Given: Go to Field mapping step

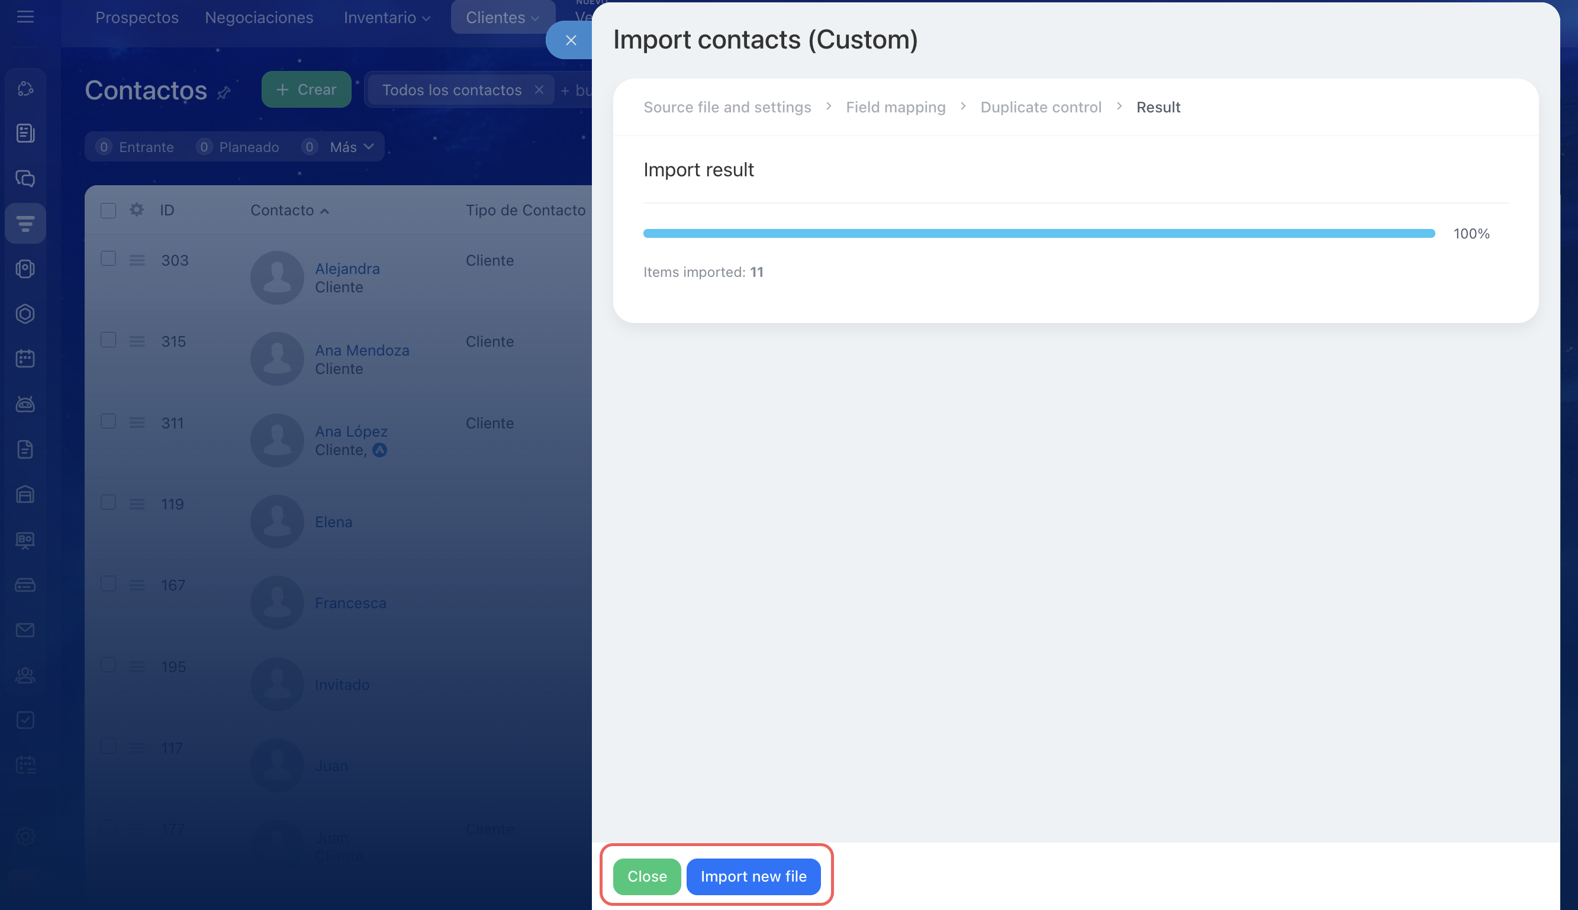Looking at the screenshot, I should (x=896, y=108).
